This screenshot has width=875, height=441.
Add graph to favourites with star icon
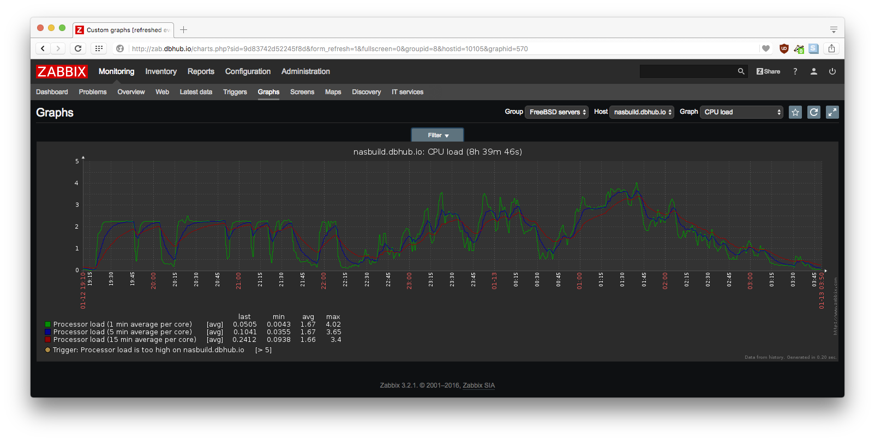[795, 112]
